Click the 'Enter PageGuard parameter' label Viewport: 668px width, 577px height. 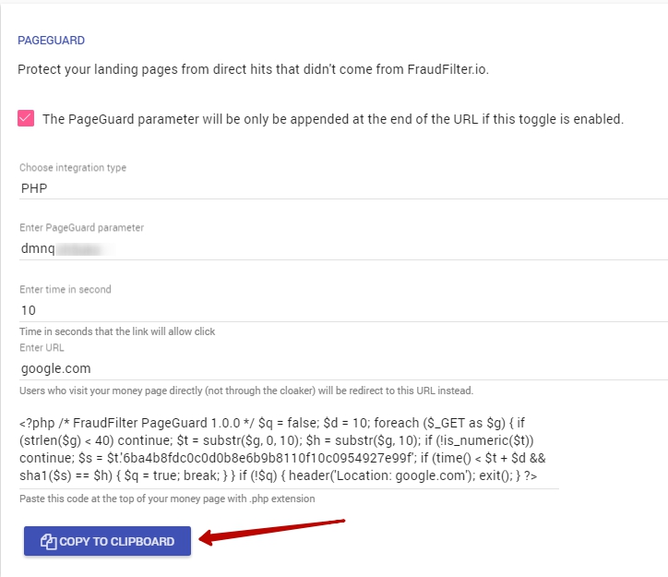(81, 227)
